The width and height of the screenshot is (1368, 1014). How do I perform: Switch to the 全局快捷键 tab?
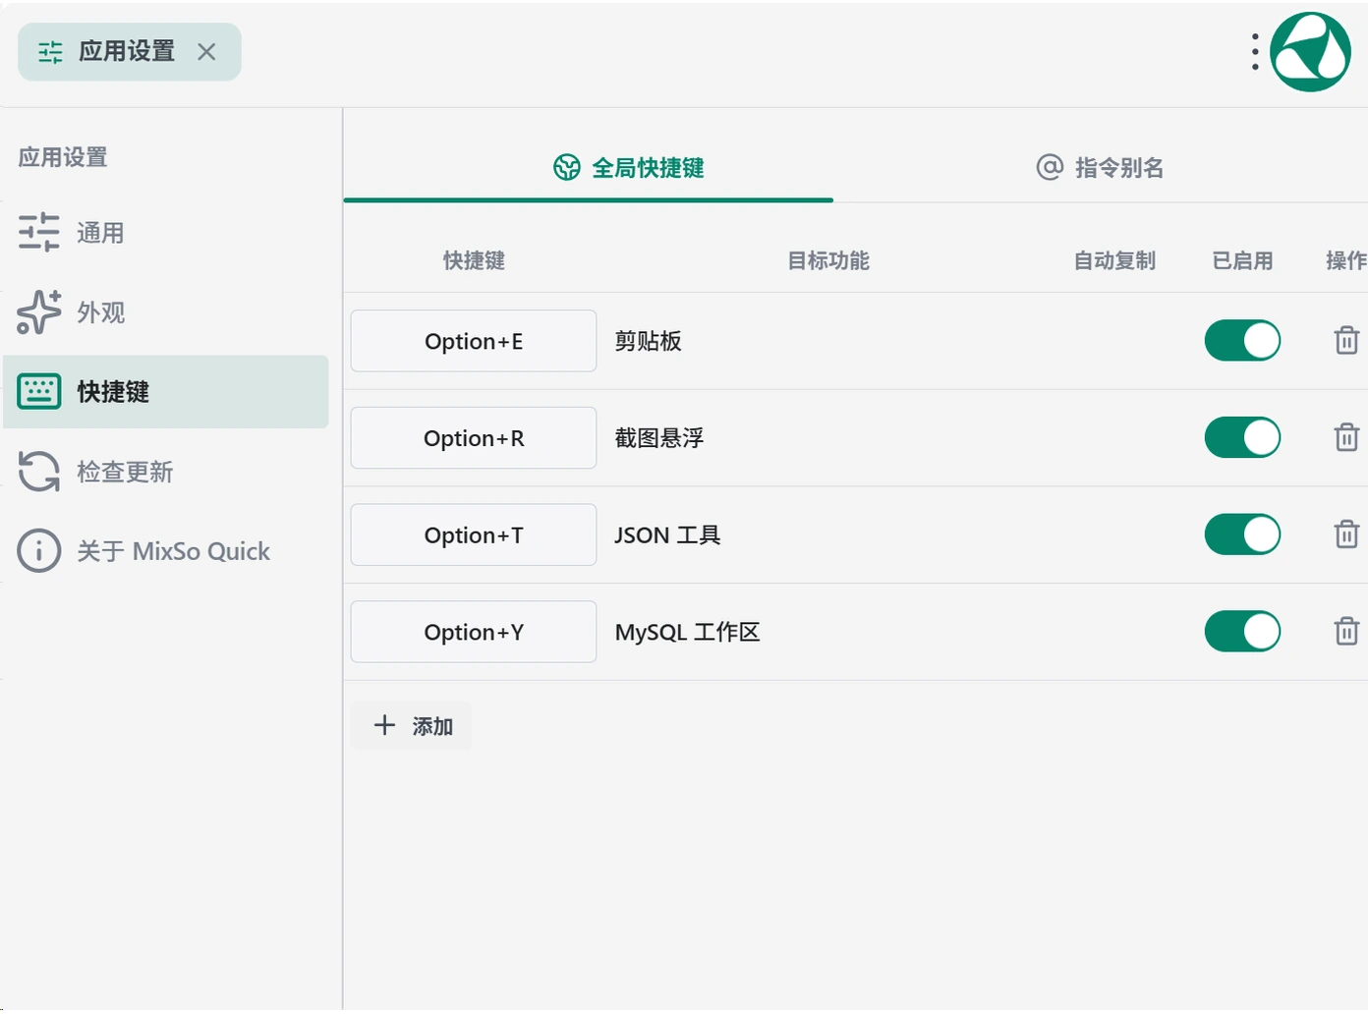[x=589, y=168]
